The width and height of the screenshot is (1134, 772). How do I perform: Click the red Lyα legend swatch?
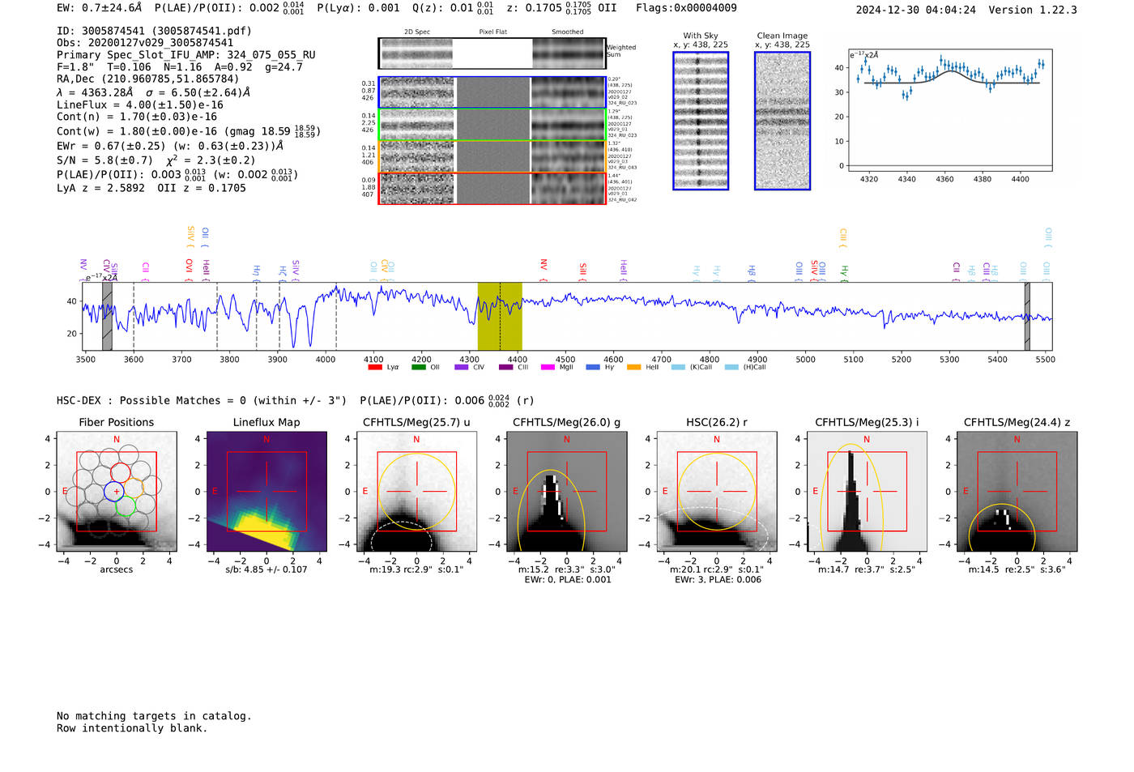click(x=375, y=367)
